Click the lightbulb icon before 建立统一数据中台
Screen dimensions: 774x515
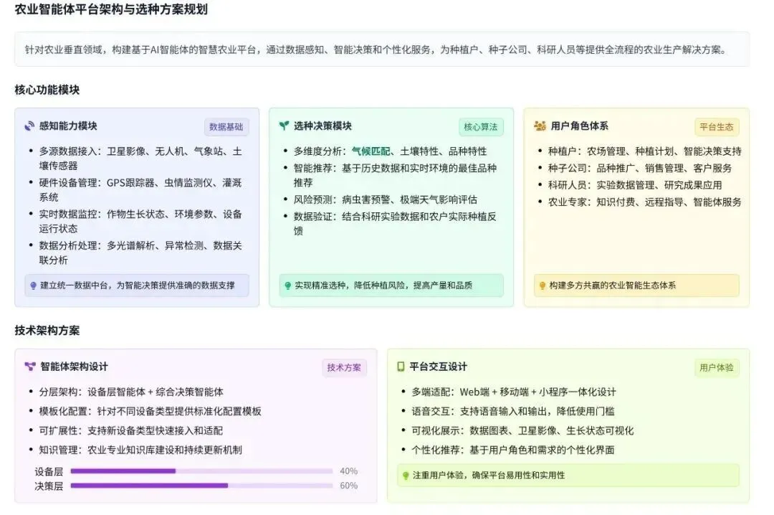(33, 285)
